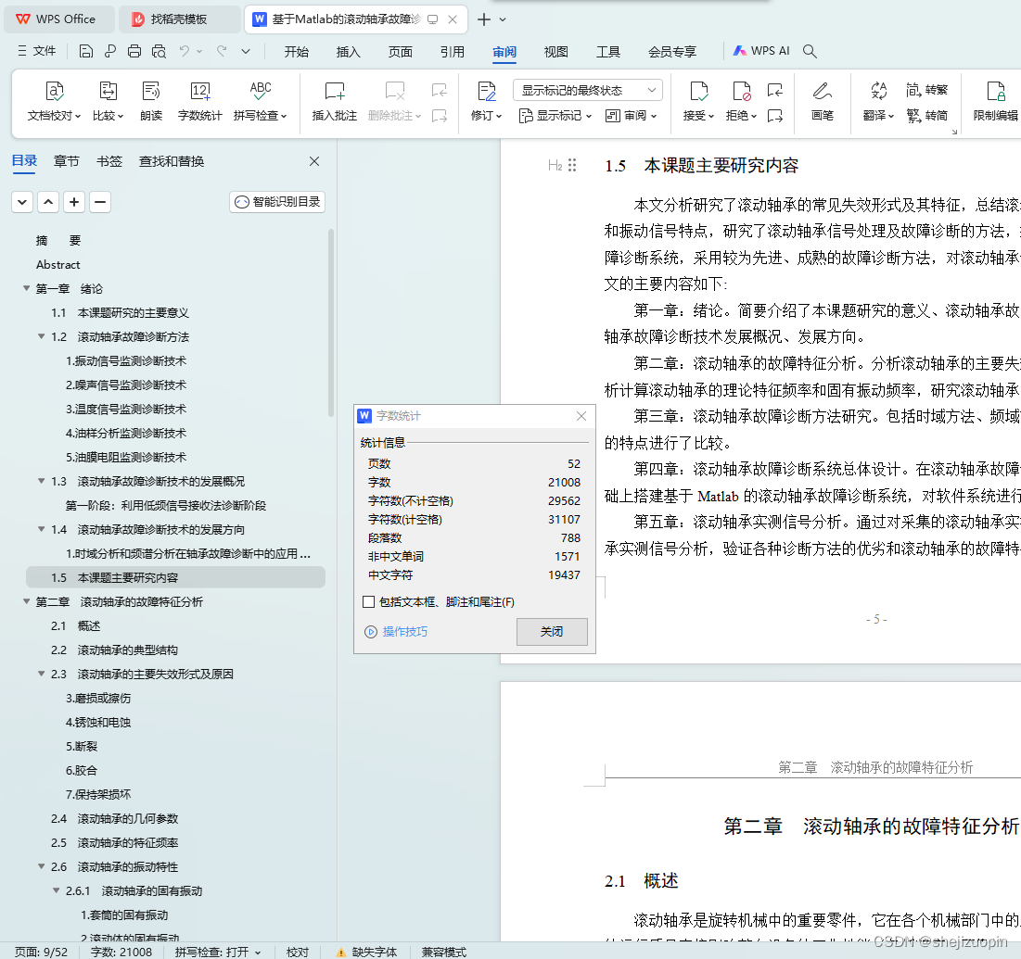
Task: Click the print preview icon
Action: 159,51
